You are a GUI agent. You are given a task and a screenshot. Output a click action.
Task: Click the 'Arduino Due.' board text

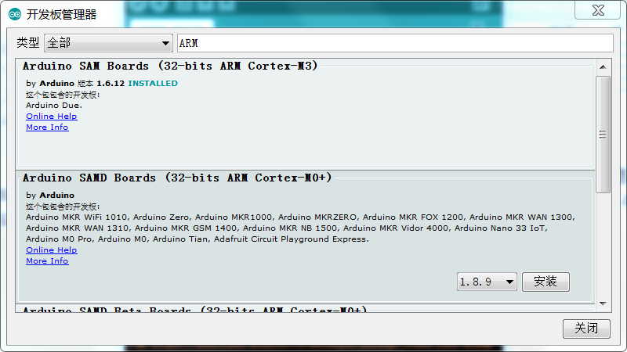coord(54,106)
